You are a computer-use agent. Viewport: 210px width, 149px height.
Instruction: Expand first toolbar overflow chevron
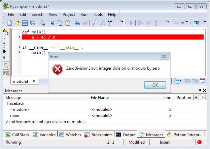pyautogui.click(x=121, y=22)
